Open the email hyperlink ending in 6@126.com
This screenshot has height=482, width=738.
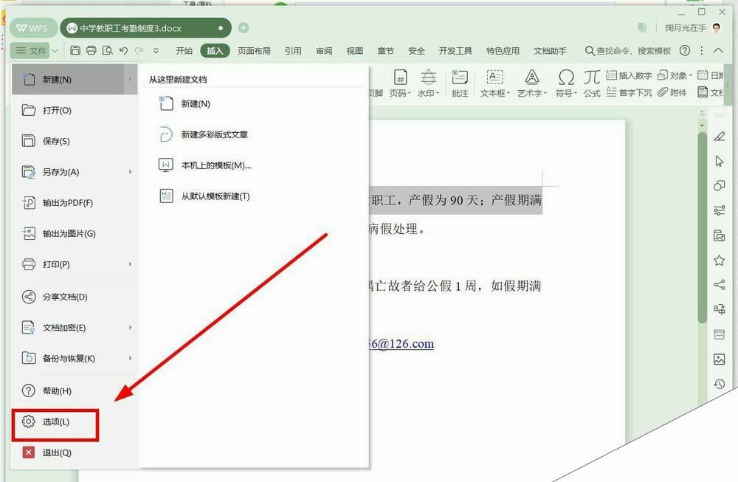(x=401, y=344)
